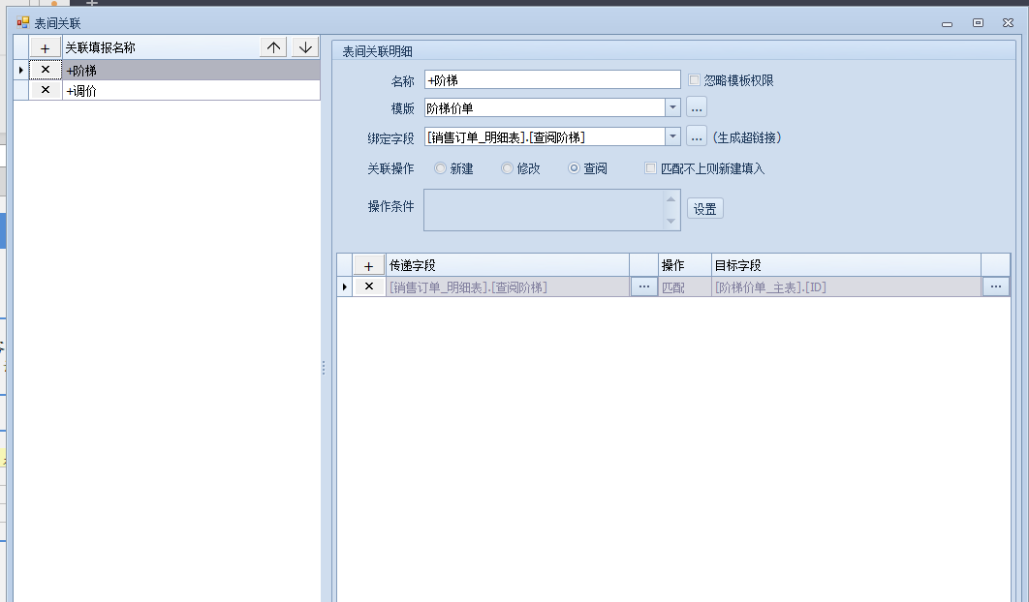The height and width of the screenshot is (602, 1029).
Task: Add a new association in left list
Action: click(46, 47)
